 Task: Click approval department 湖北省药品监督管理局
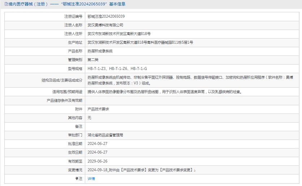click(105, 135)
